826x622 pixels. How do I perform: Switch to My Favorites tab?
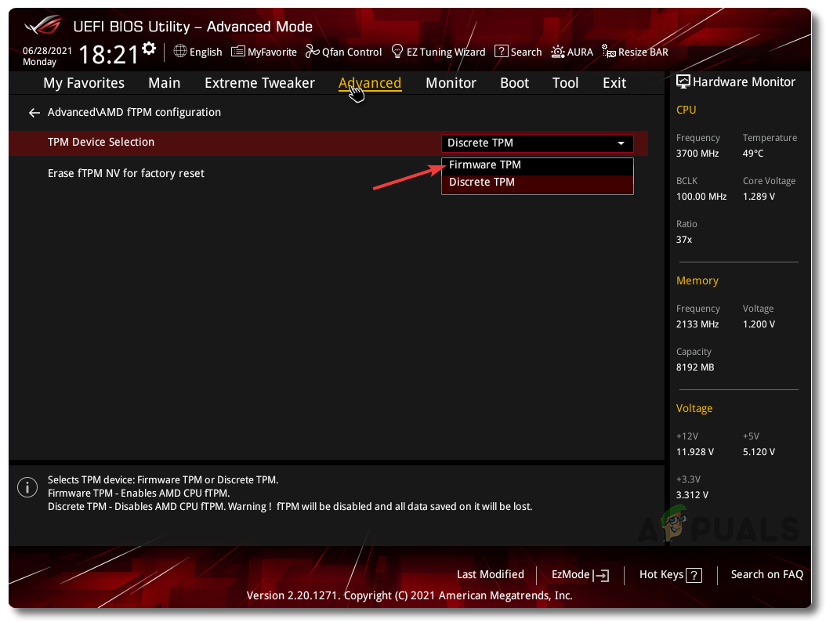pos(84,83)
